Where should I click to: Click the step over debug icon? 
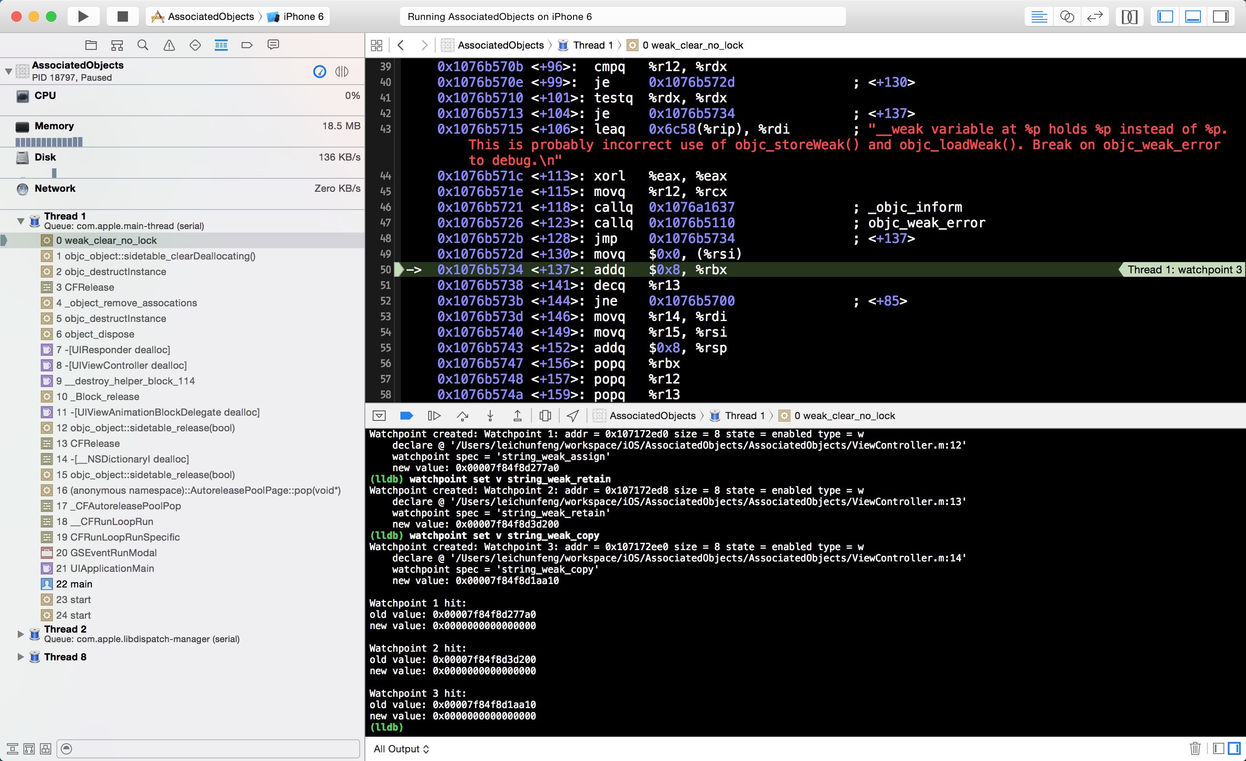[462, 416]
